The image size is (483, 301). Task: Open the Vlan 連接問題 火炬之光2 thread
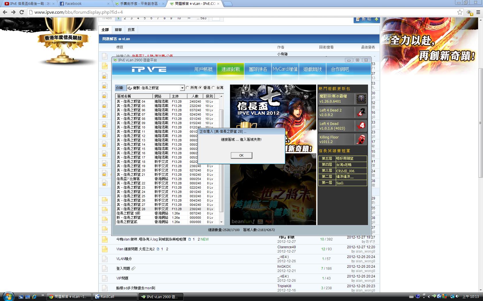[x=135, y=249]
